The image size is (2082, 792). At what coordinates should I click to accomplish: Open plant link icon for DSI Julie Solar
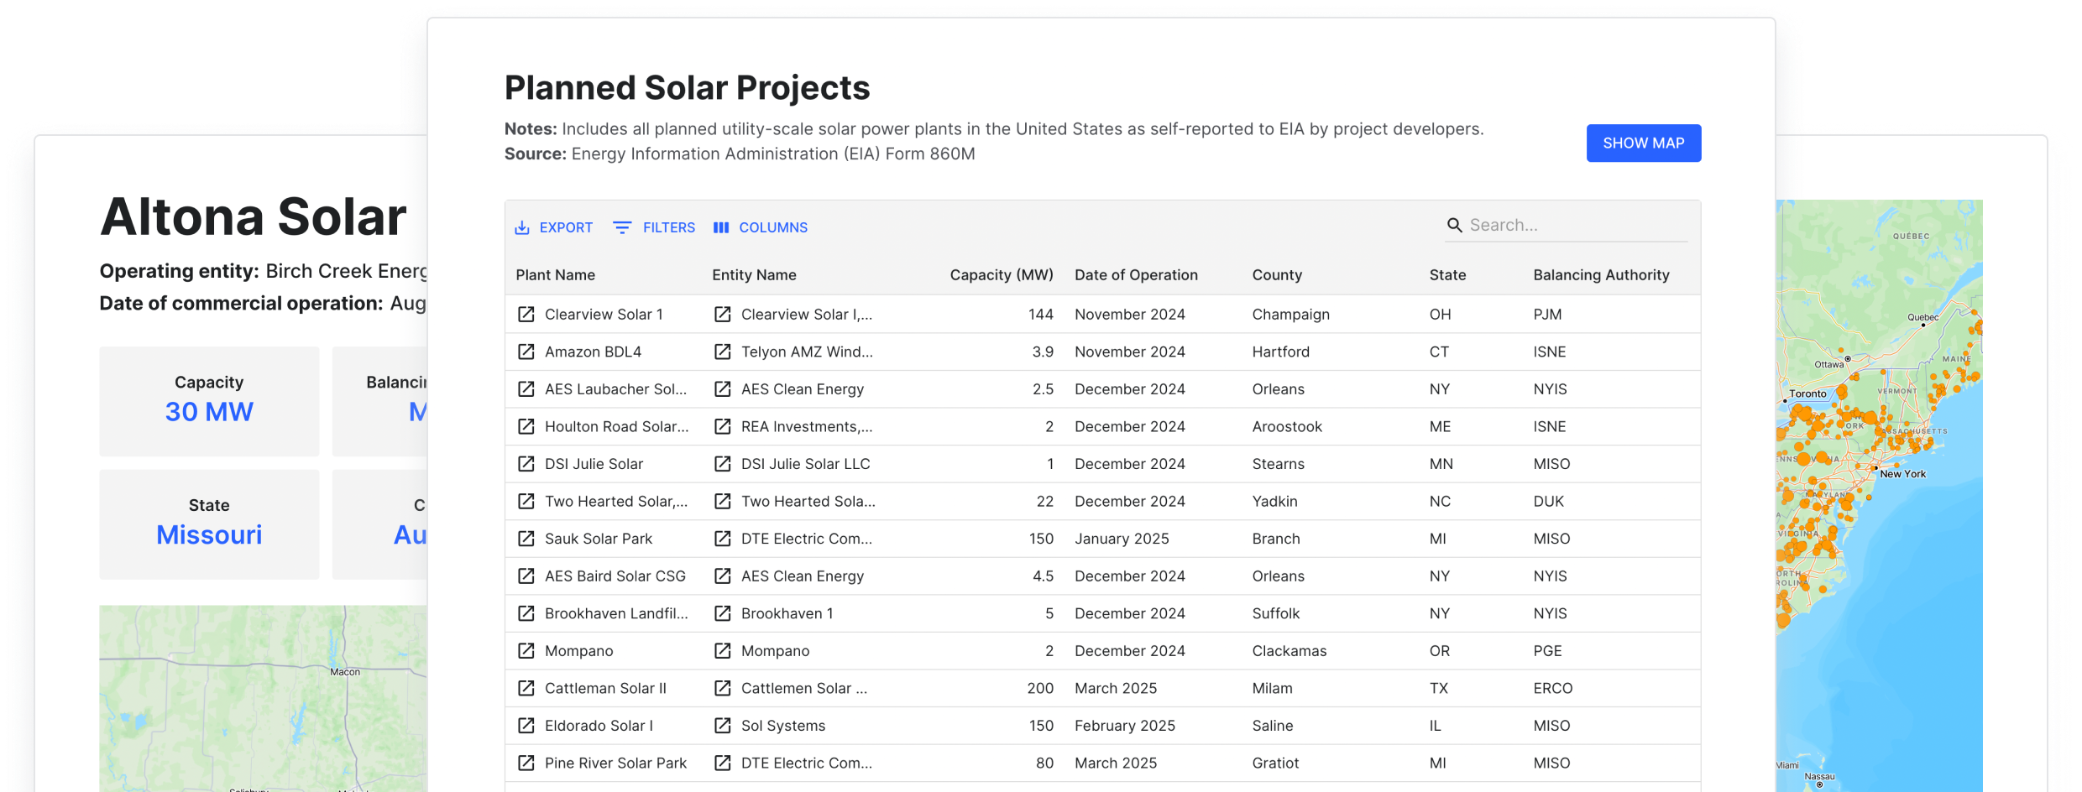click(526, 464)
